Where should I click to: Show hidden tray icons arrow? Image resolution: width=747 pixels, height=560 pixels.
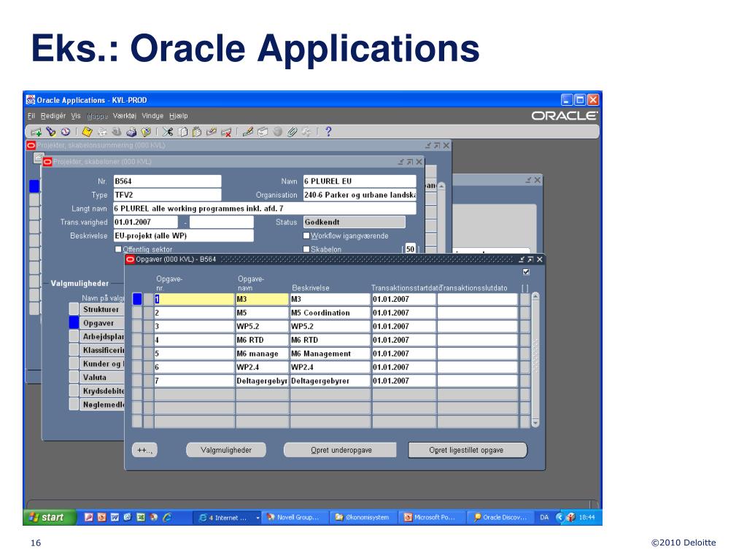(560, 517)
